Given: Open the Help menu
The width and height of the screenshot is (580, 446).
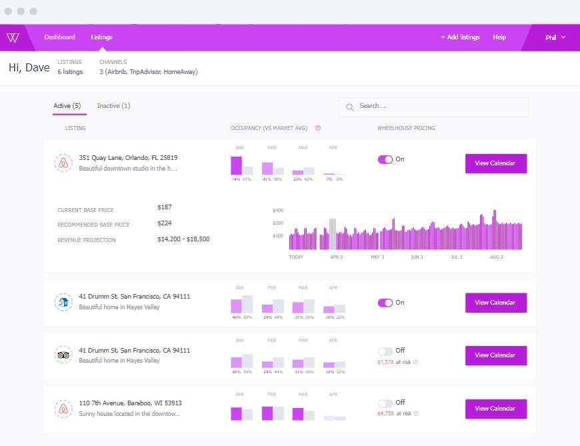Looking at the screenshot, I should tap(499, 37).
